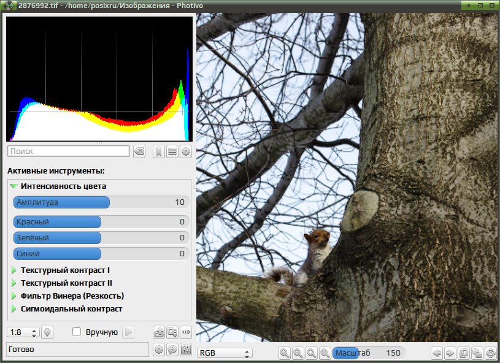Image resolution: width=500 pixels, height=363 pixels.
Task: Focus the Поиск search field
Action: tap(69, 151)
